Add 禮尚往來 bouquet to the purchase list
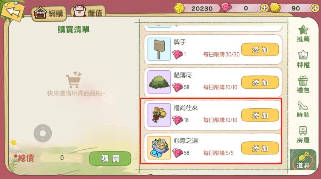Viewport: 321px width, 179px height. [x=260, y=115]
